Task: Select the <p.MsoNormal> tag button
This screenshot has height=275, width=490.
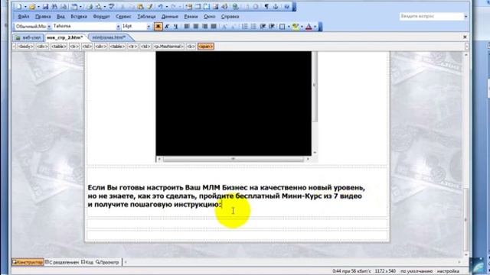Action: [168, 47]
